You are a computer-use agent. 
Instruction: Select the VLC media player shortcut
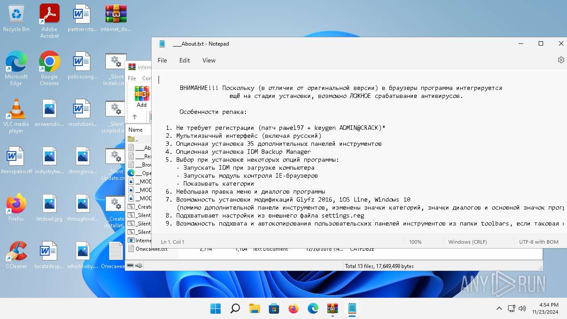pos(16,116)
